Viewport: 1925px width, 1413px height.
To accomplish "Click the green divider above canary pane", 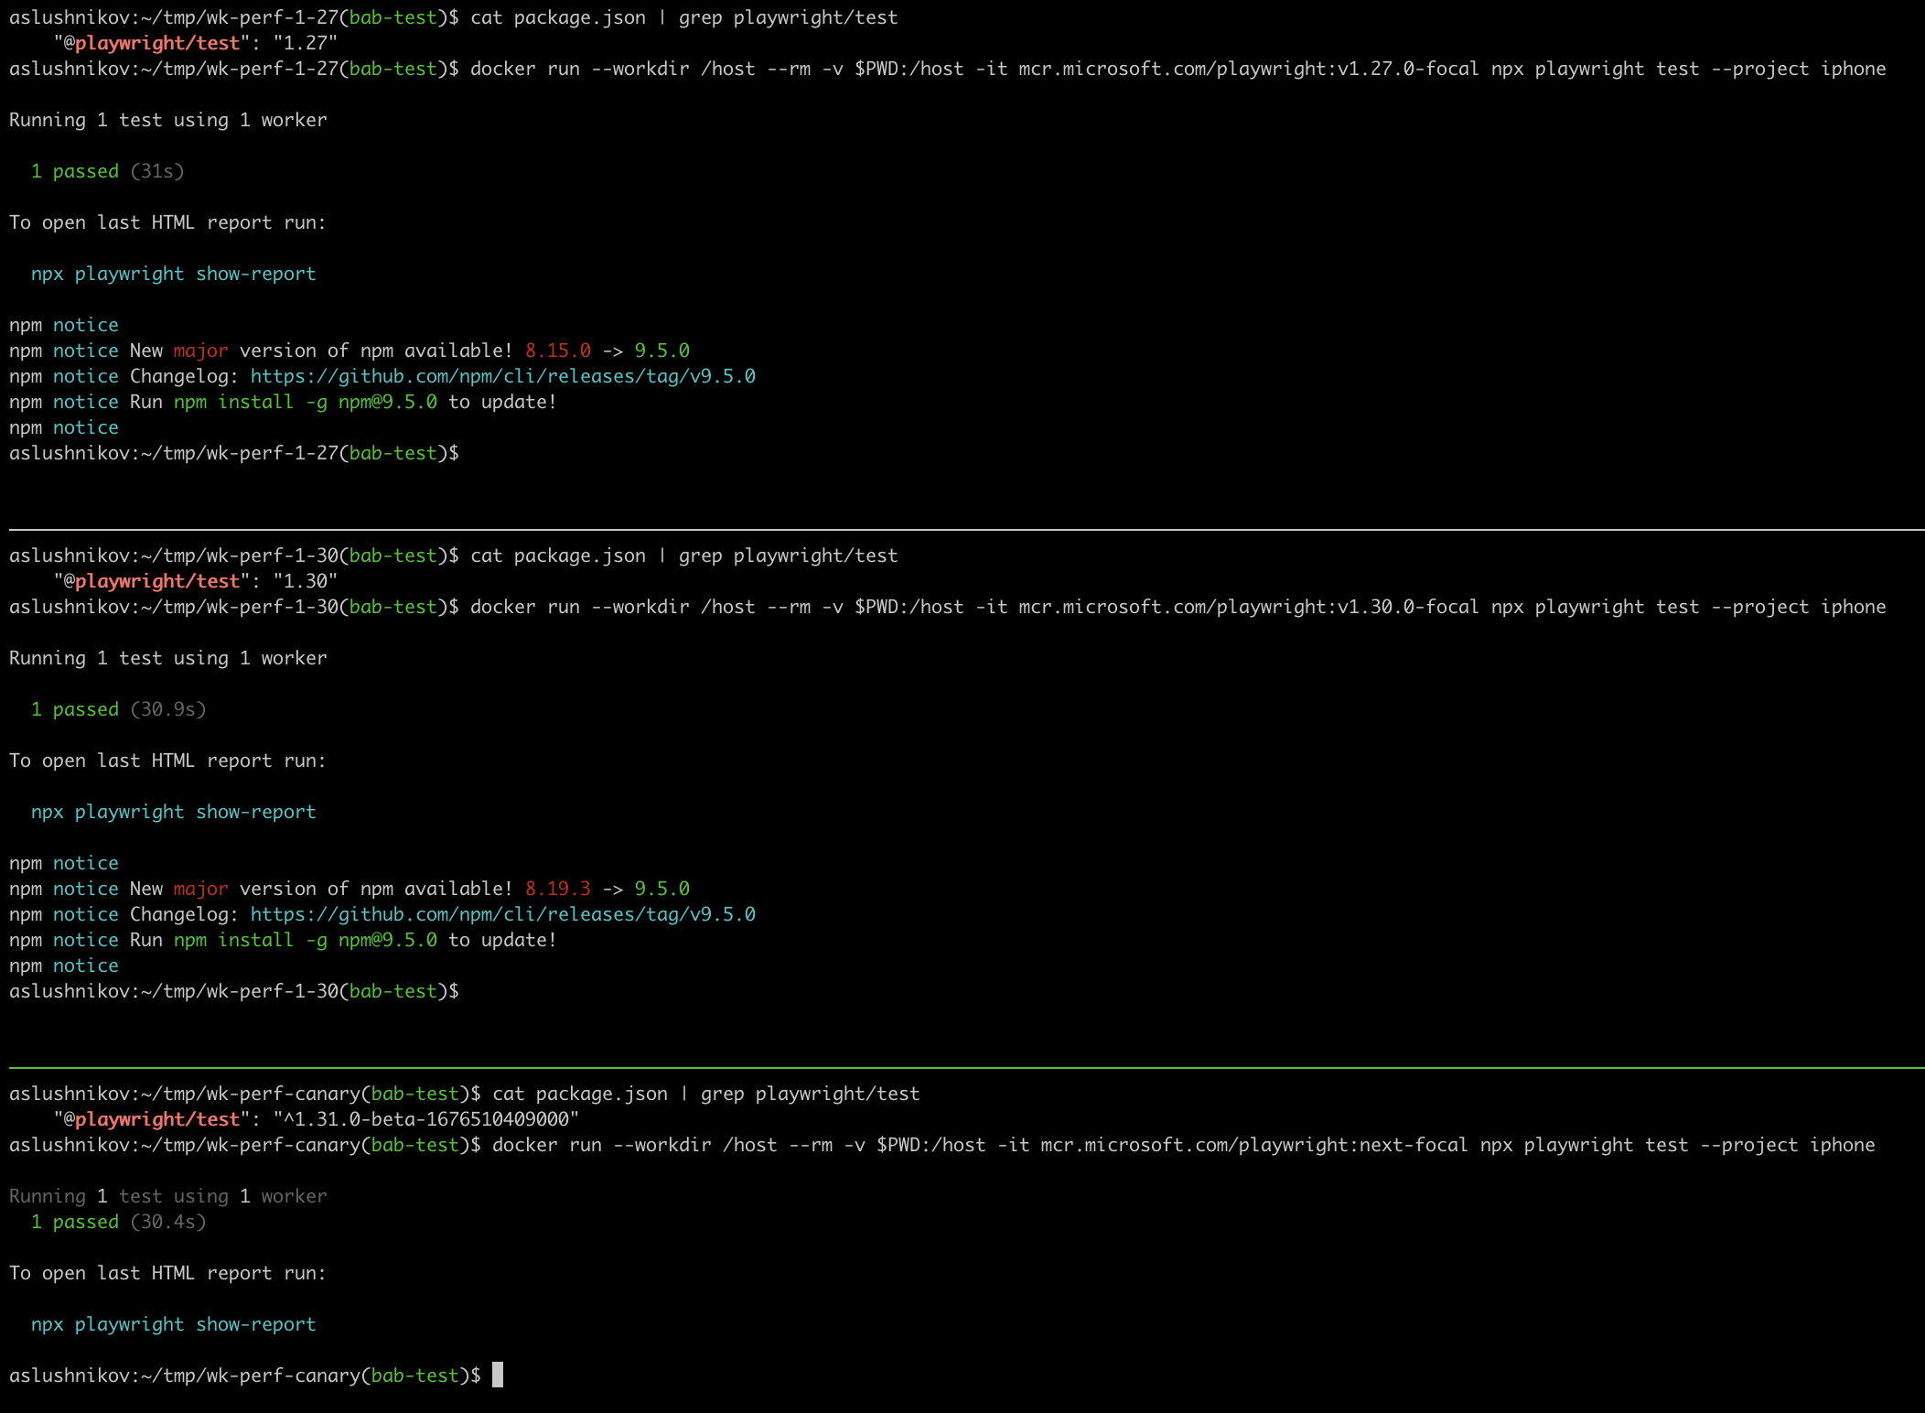I will click(962, 1067).
